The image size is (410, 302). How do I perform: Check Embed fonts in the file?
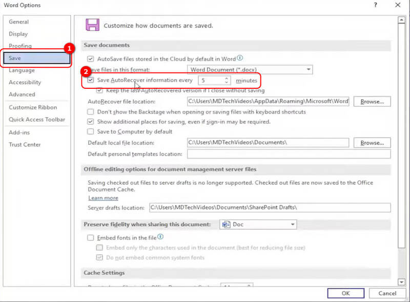91,238
